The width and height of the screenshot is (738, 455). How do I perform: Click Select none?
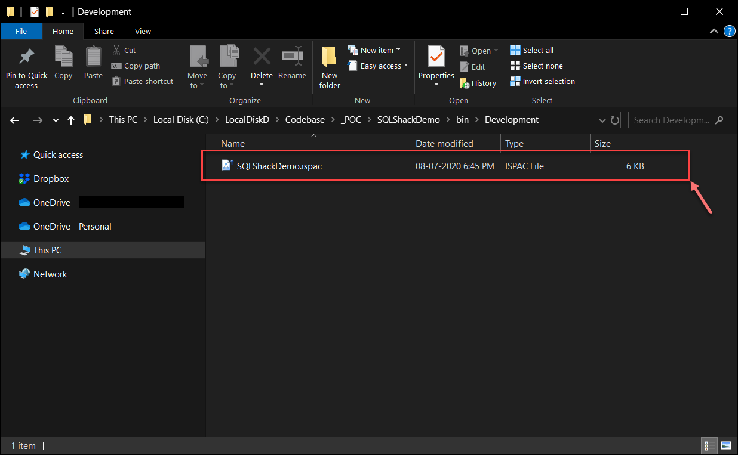(x=537, y=66)
